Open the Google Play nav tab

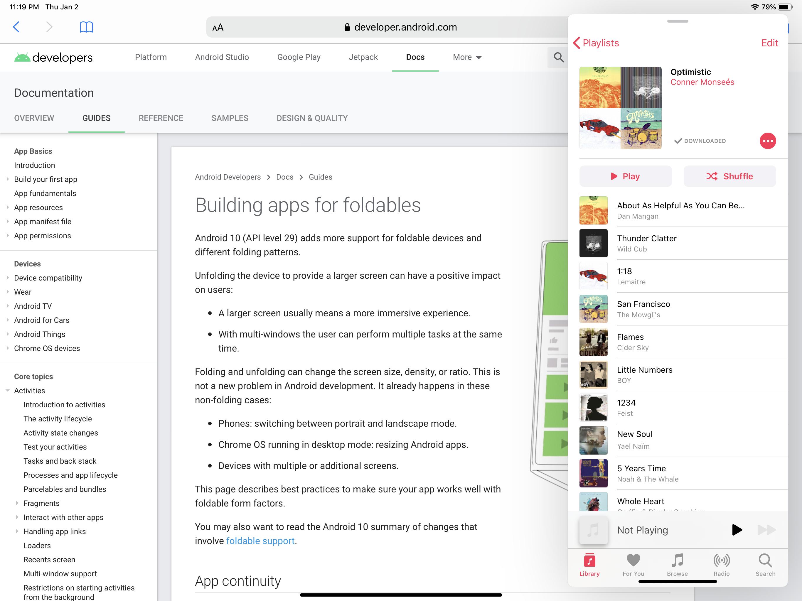299,57
